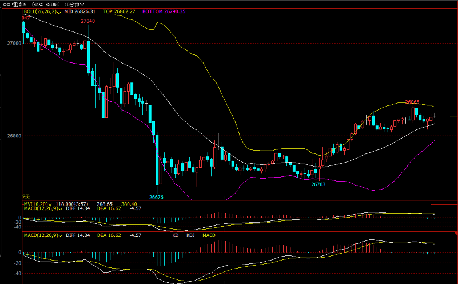Screen dimensions: 458x284
Task: Click the 26865 high price marker
Action: tap(412, 102)
